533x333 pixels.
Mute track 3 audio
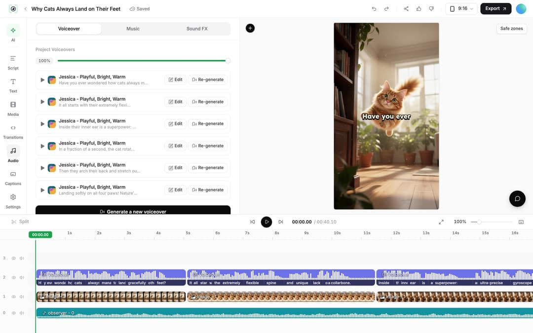(22, 258)
